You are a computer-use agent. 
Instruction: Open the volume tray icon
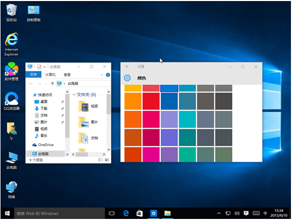click(237, 213)
